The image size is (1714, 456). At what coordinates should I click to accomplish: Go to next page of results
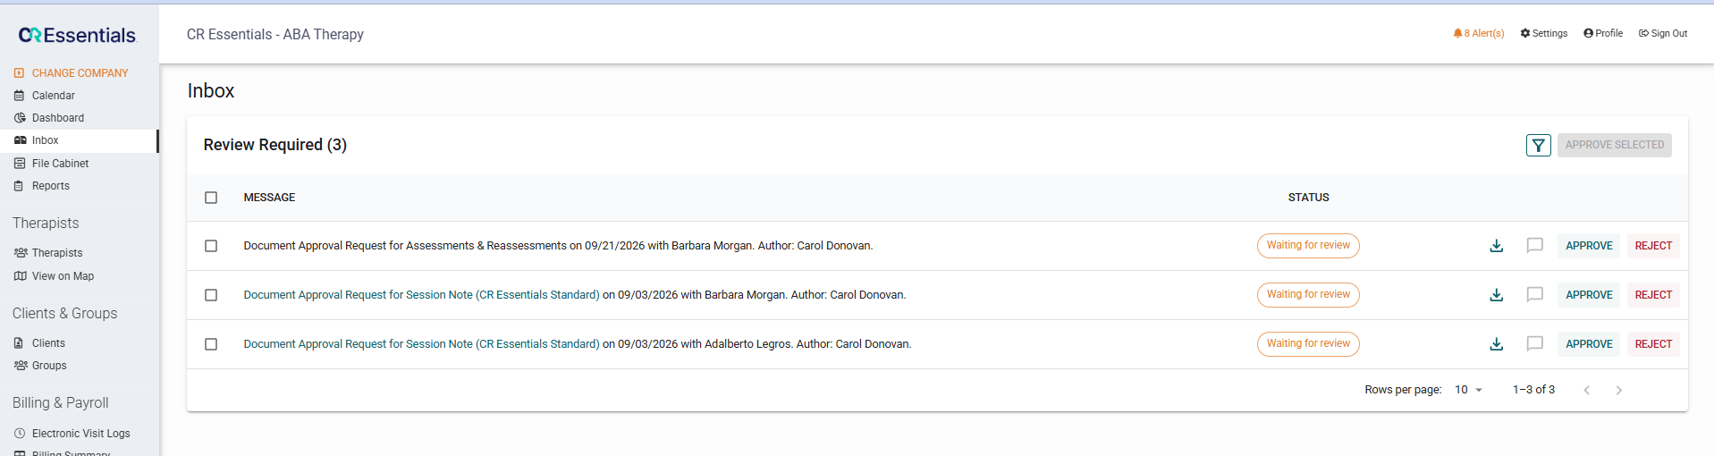pyautogui.click(x=1618, y=390)
